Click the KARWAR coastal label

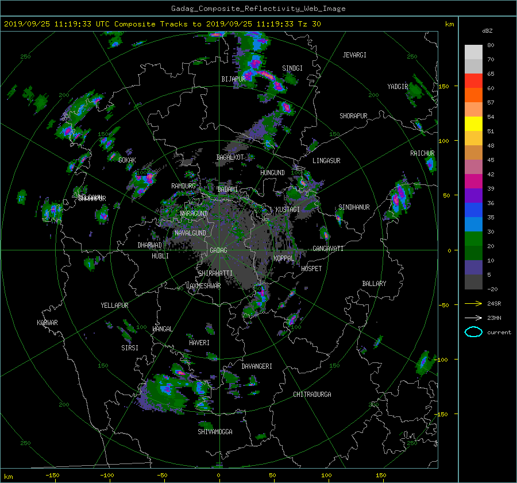[x=47, y=323]
